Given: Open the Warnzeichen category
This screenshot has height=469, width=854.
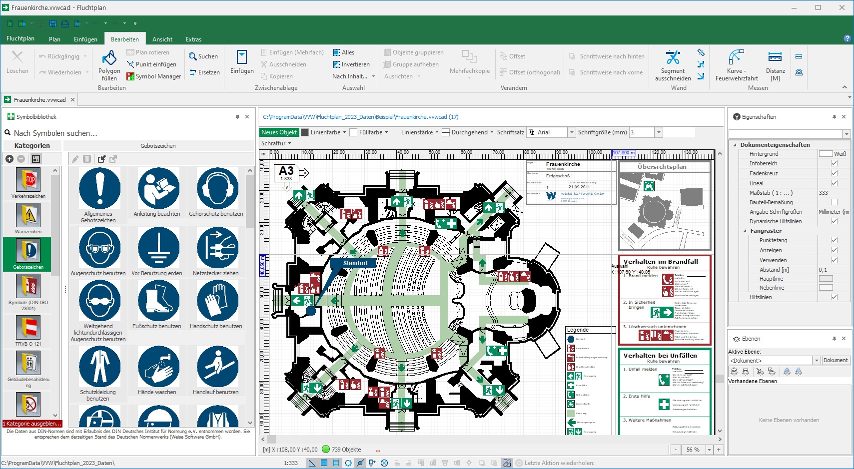Looking at the screenshot, I should [x=28, y=219].
